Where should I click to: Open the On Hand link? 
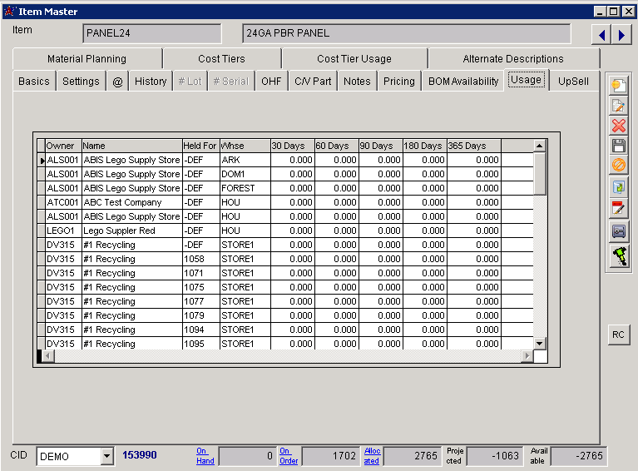[x=205, y=456]
